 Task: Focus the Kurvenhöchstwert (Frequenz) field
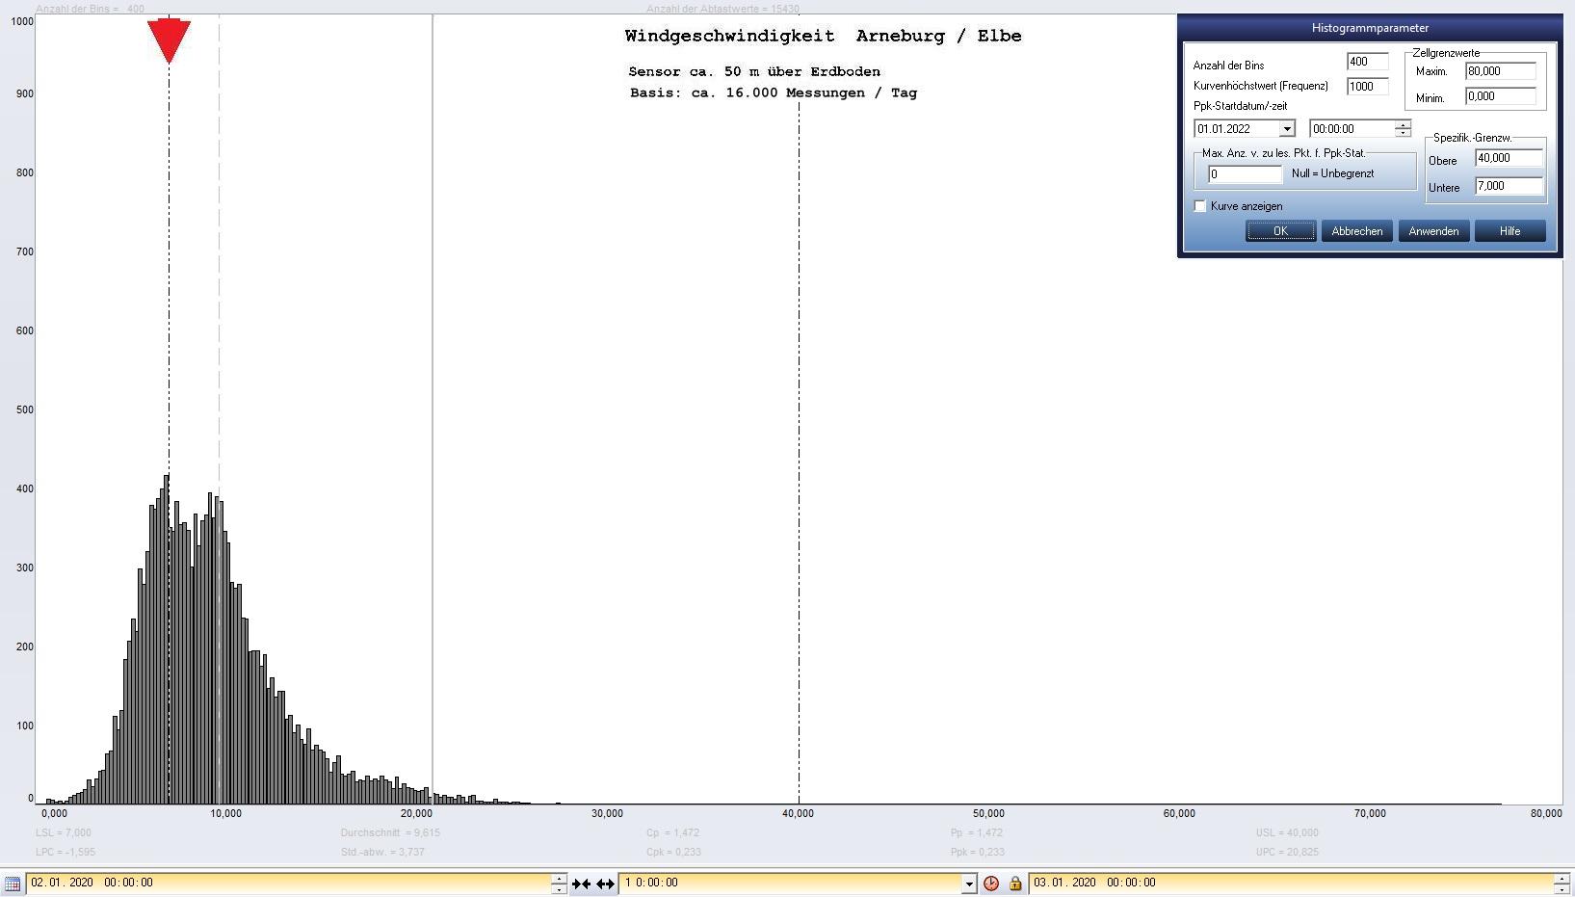pos(1367,87)
